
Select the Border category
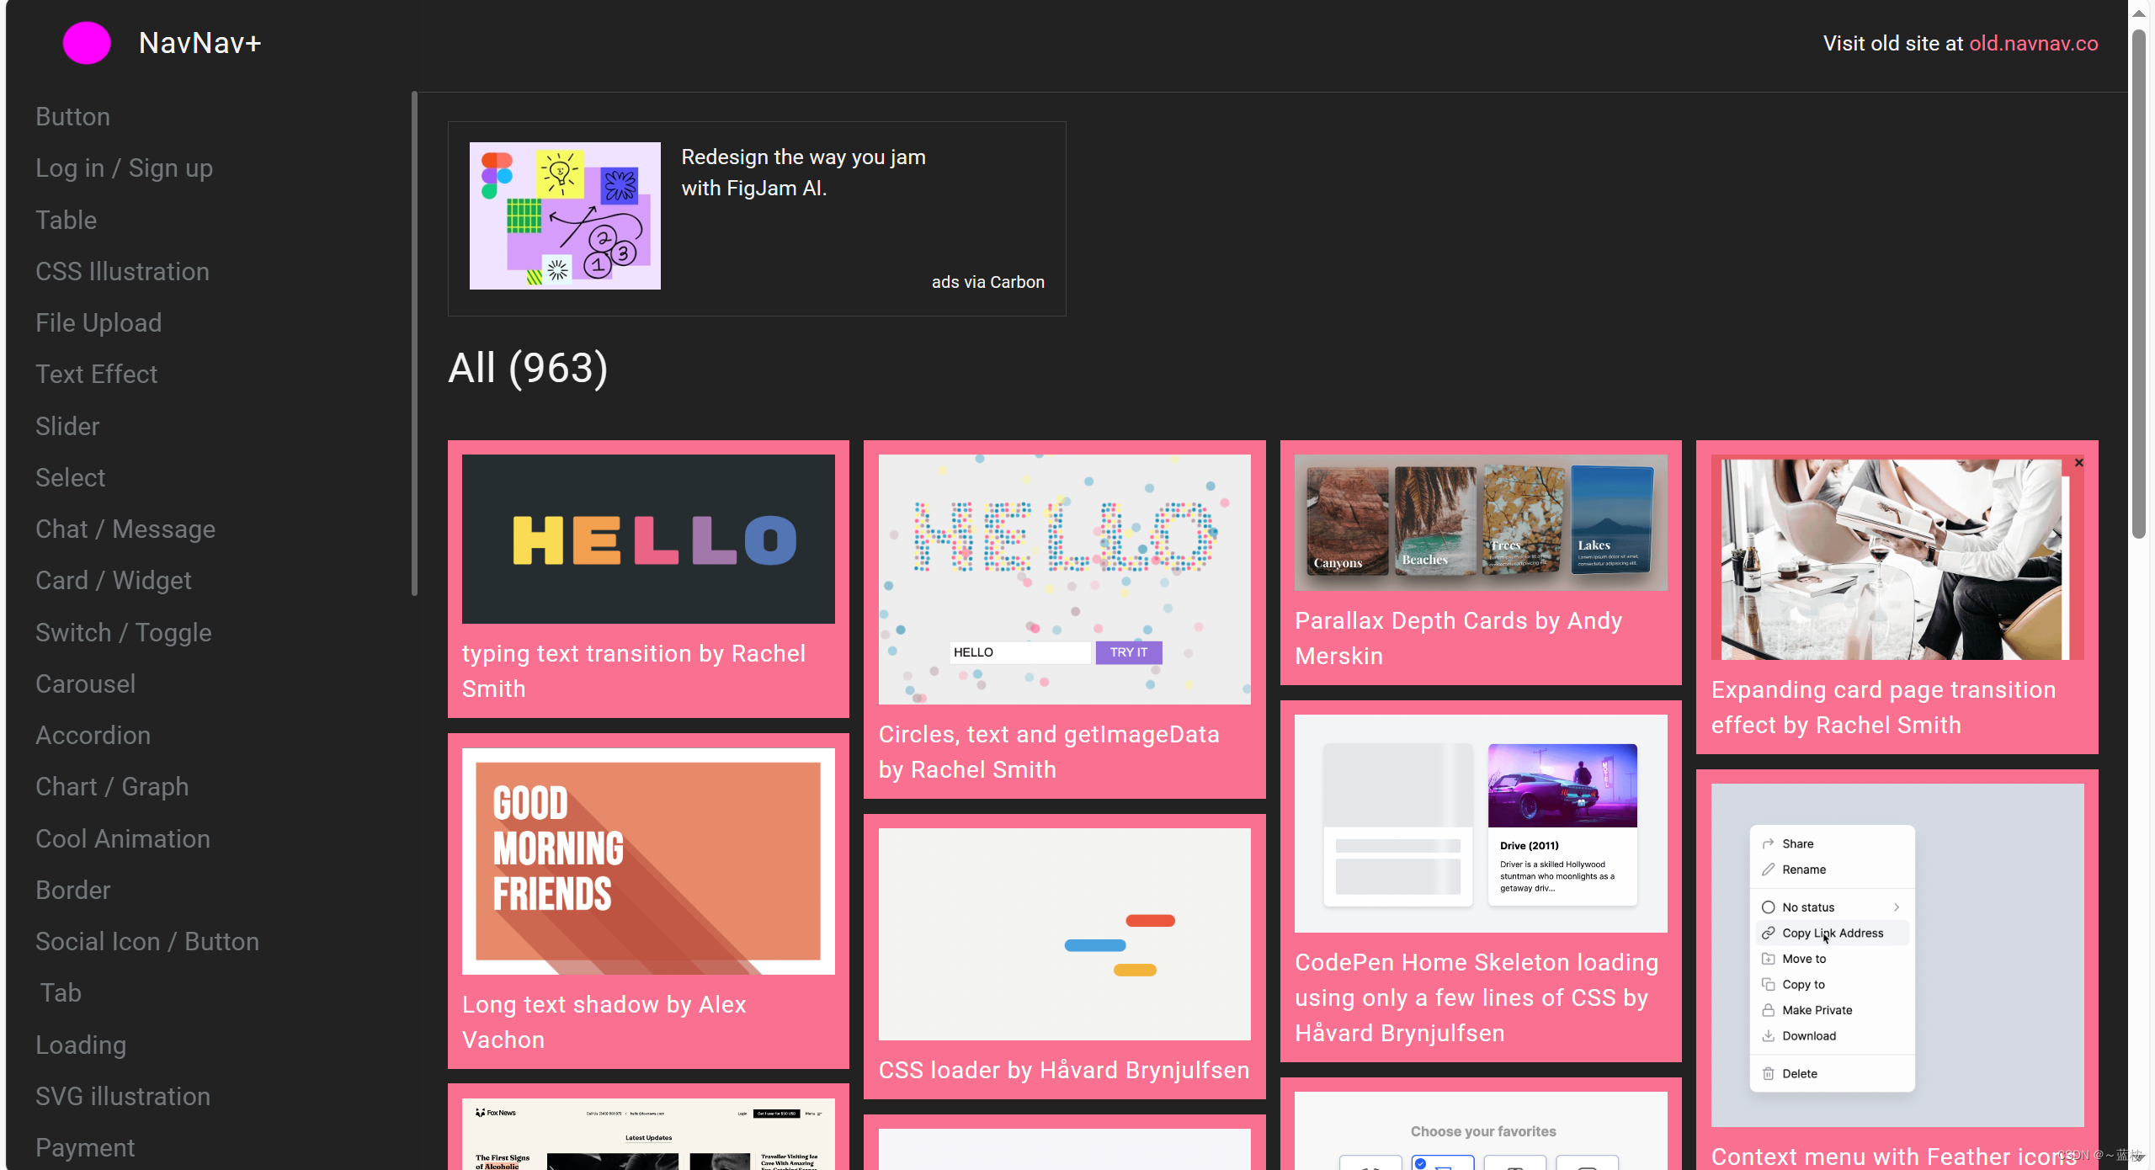[x=72, y=890]
